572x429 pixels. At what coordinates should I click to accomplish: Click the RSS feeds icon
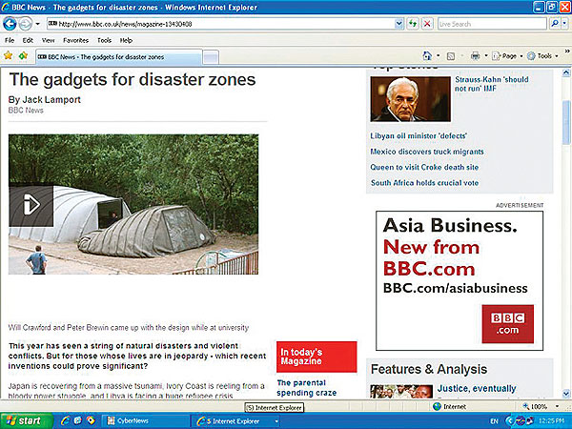(451, 56)
